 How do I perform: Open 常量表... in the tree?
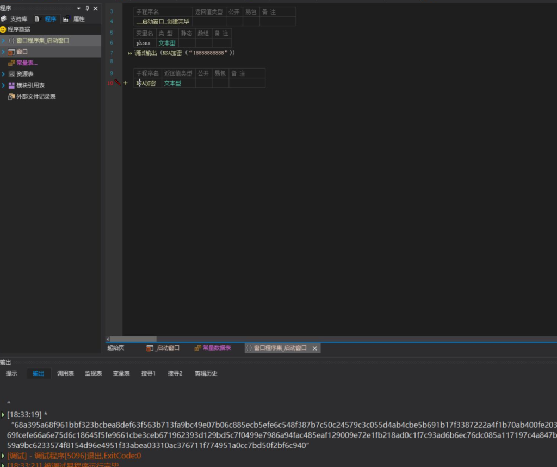[27, 63]
